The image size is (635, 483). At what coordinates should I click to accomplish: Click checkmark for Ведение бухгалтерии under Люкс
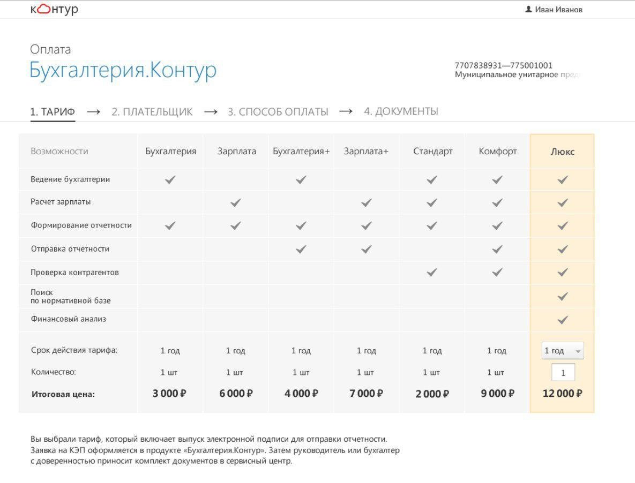coord(563,179)
